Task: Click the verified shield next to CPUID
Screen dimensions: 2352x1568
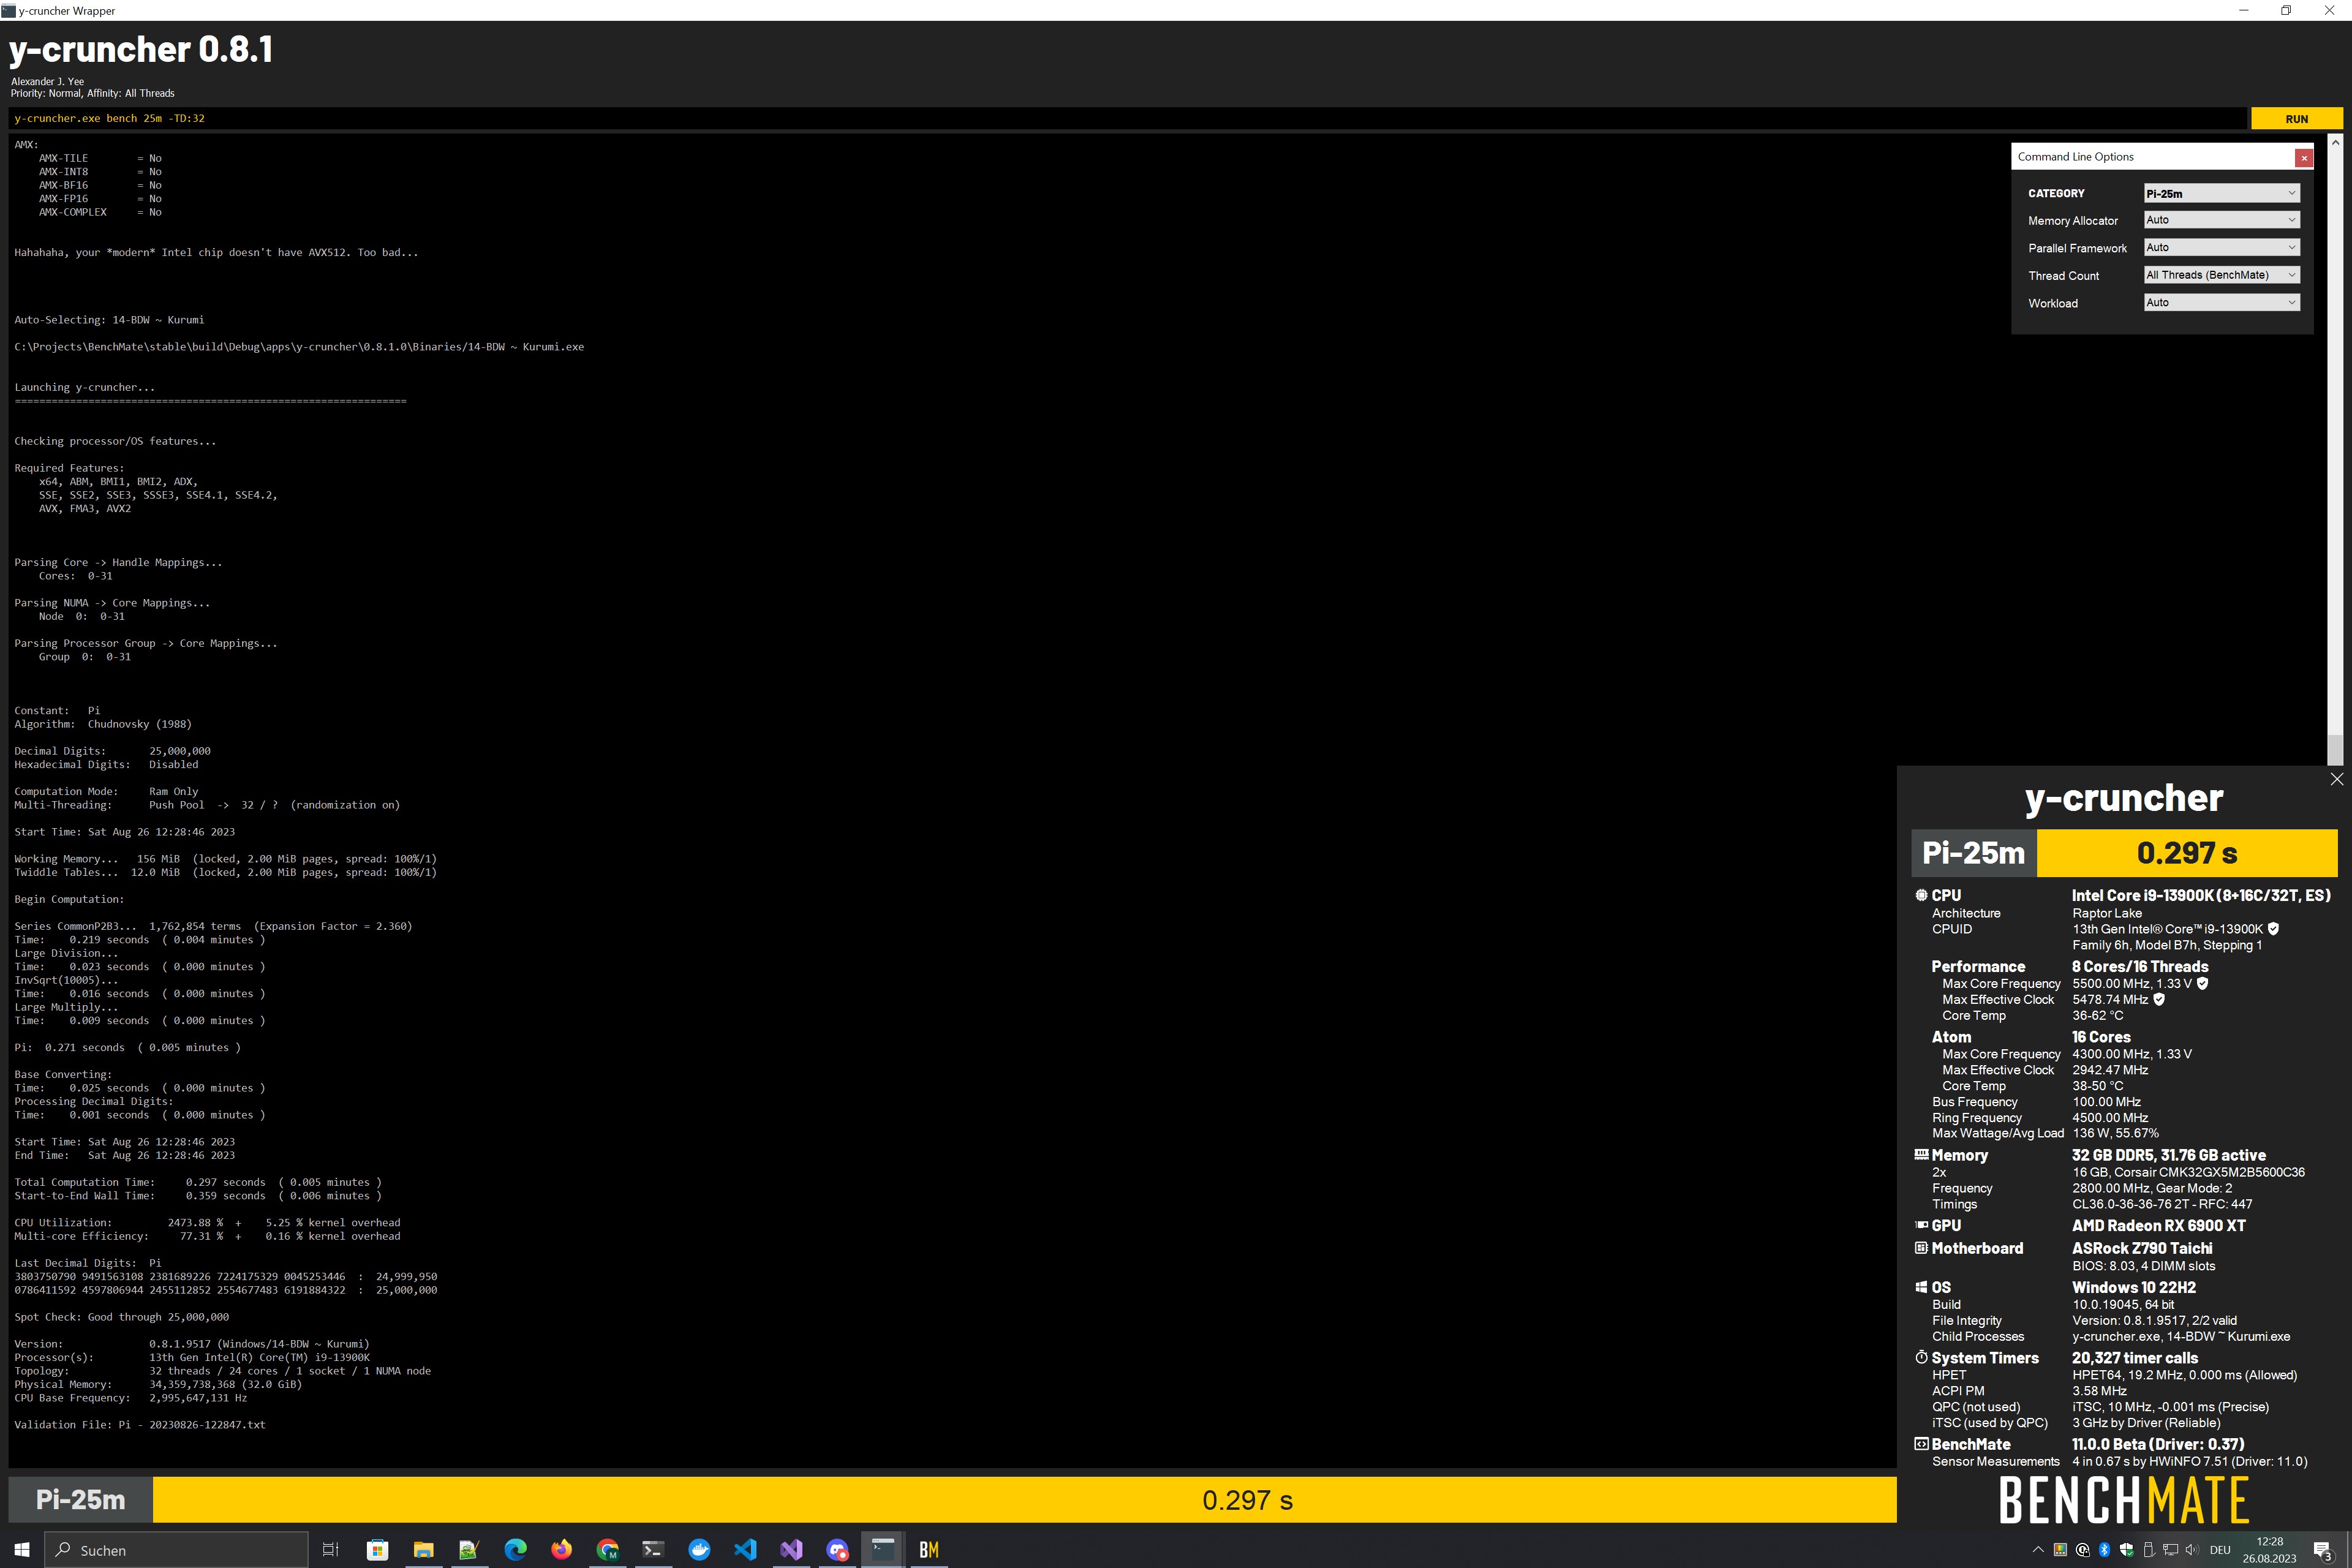Action: pyautogui.click(x=2273, y=929)
